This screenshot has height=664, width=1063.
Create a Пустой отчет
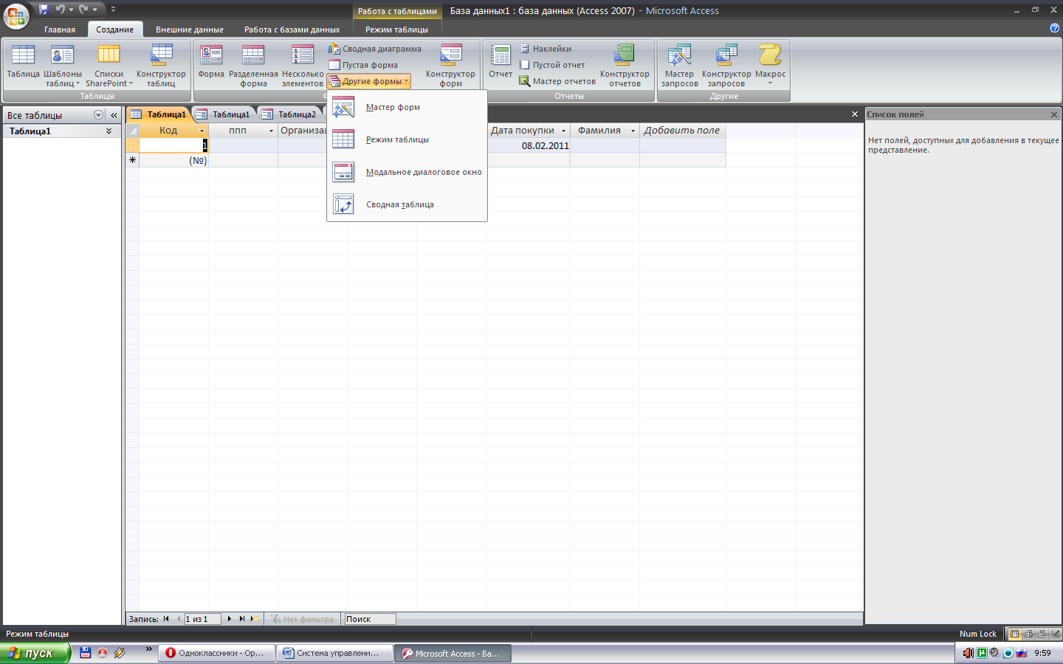tap(551, 65)
